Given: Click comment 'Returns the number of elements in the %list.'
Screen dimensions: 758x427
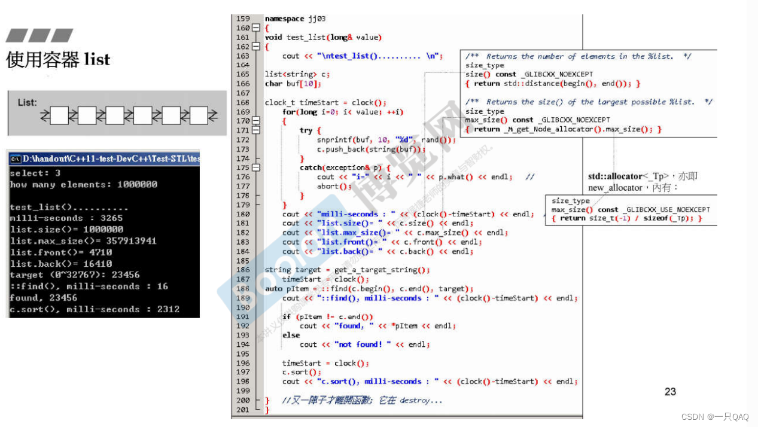Looking at the screenshot, I should click(579, 56).
